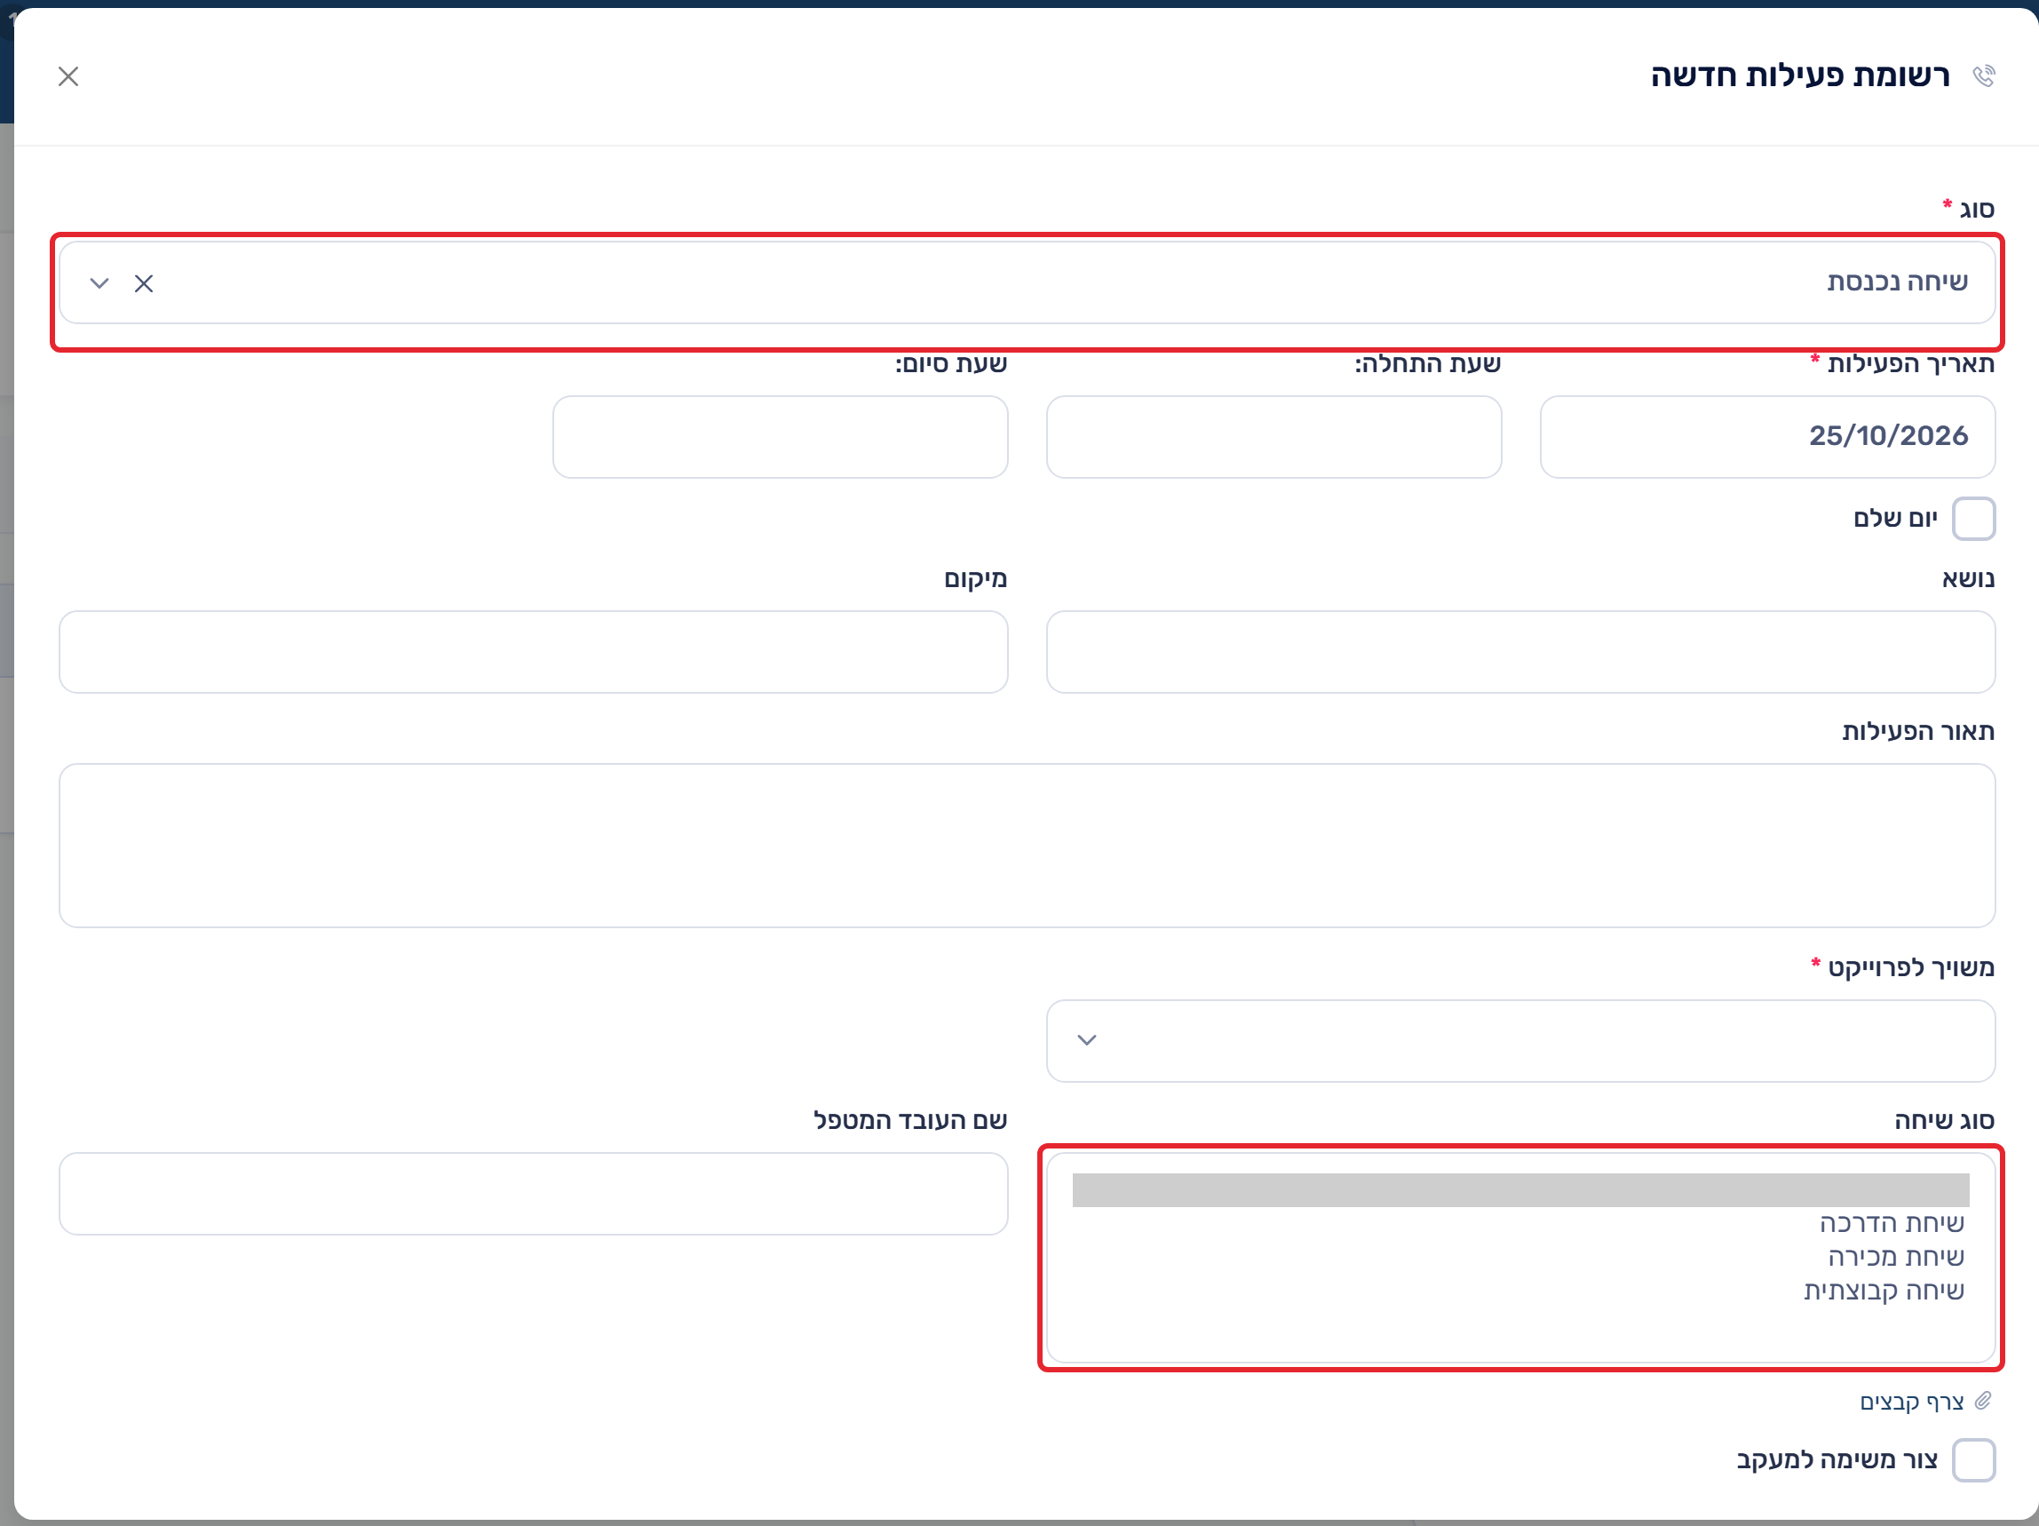This screenshot has width=2039, height=1526.
Task: Click the תאור הפעילות description text area
Action: pos(1027,846)
